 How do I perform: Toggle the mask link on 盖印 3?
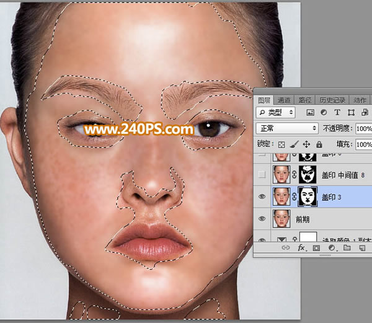[x=294, y=197]
